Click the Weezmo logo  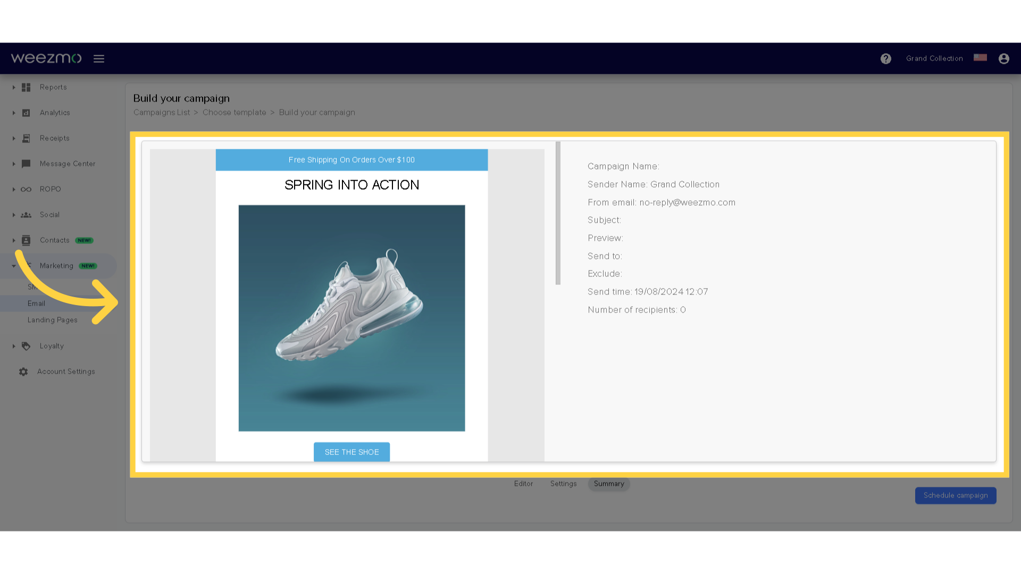46,58
